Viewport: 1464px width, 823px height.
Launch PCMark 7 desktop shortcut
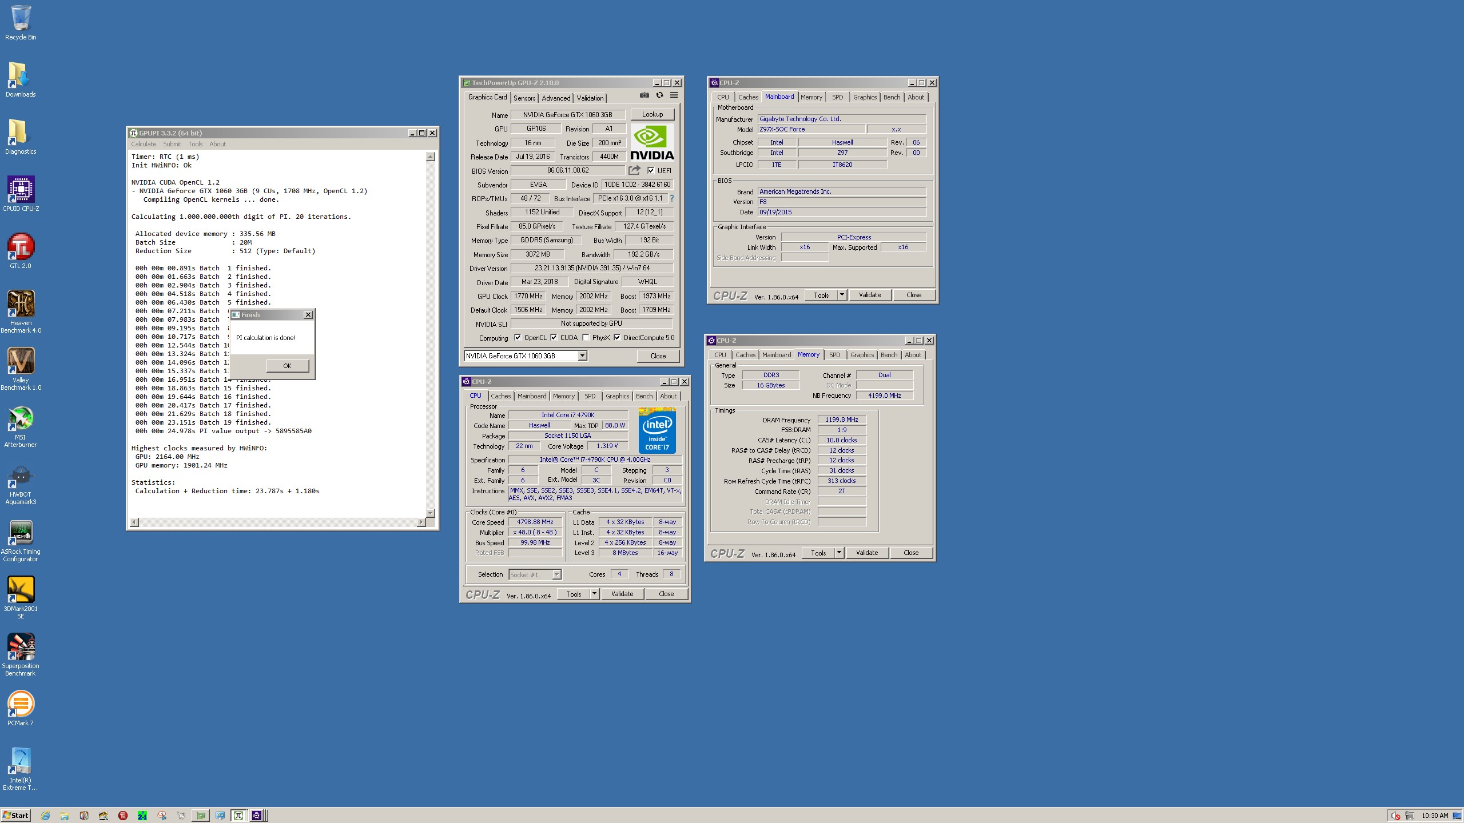(21, 709)
